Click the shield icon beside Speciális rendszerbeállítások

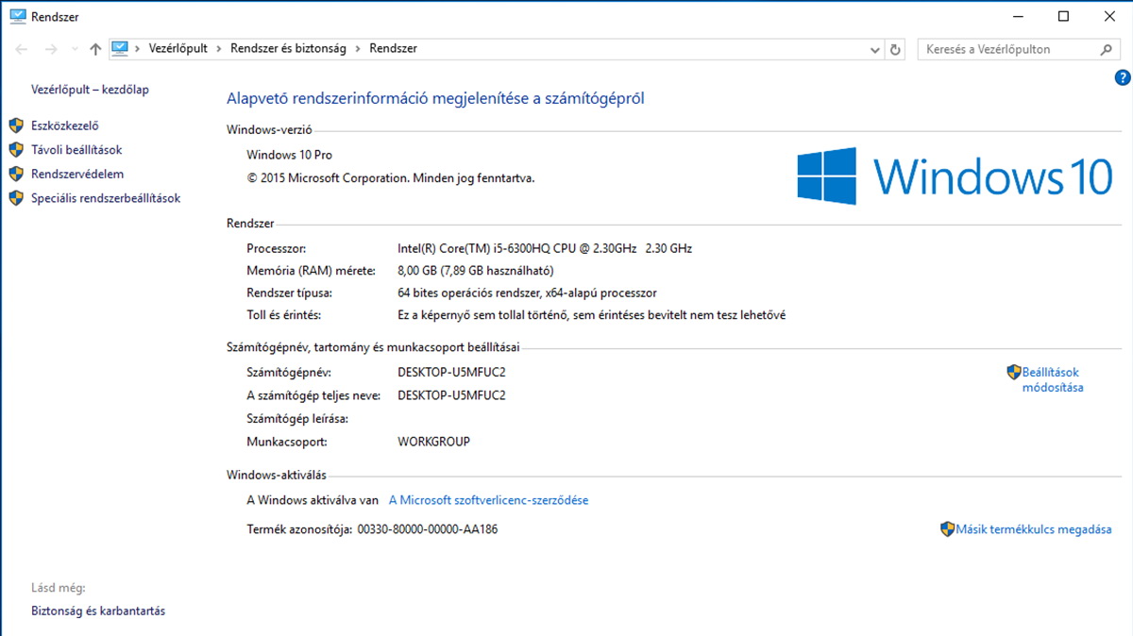tap(15, 199)
